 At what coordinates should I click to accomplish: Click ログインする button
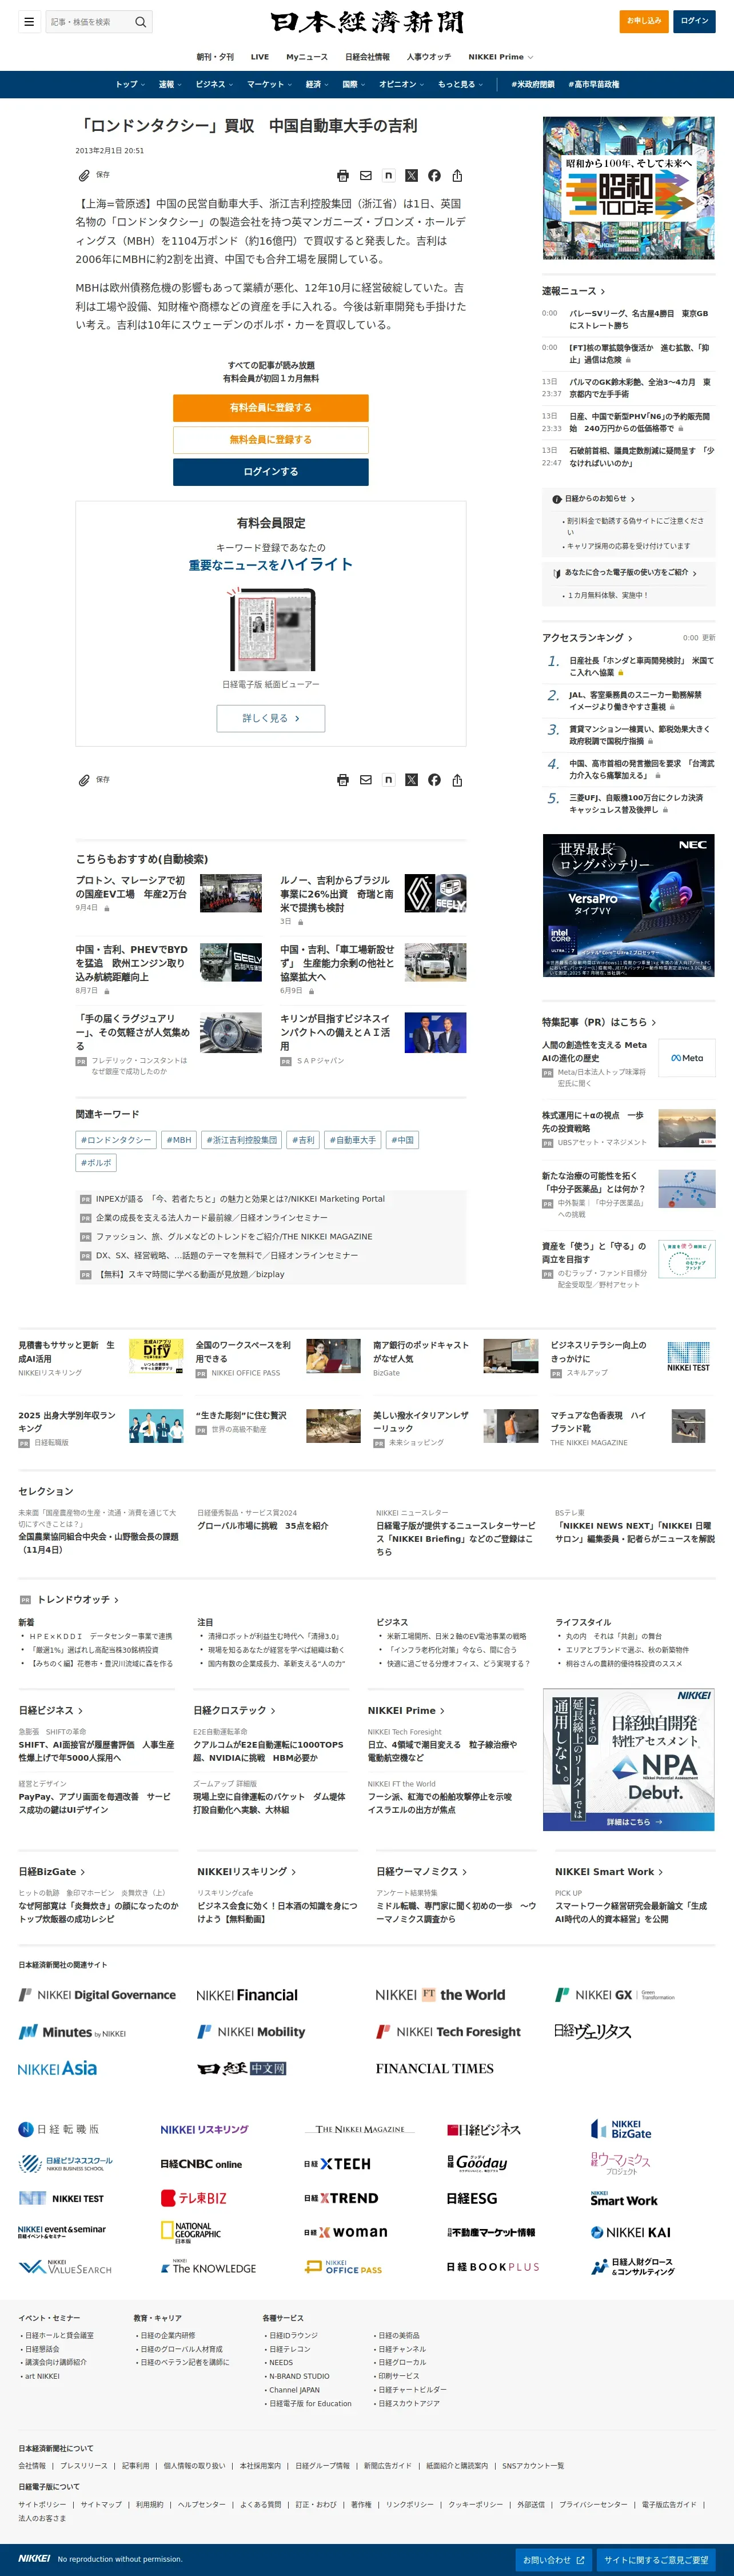271,472
